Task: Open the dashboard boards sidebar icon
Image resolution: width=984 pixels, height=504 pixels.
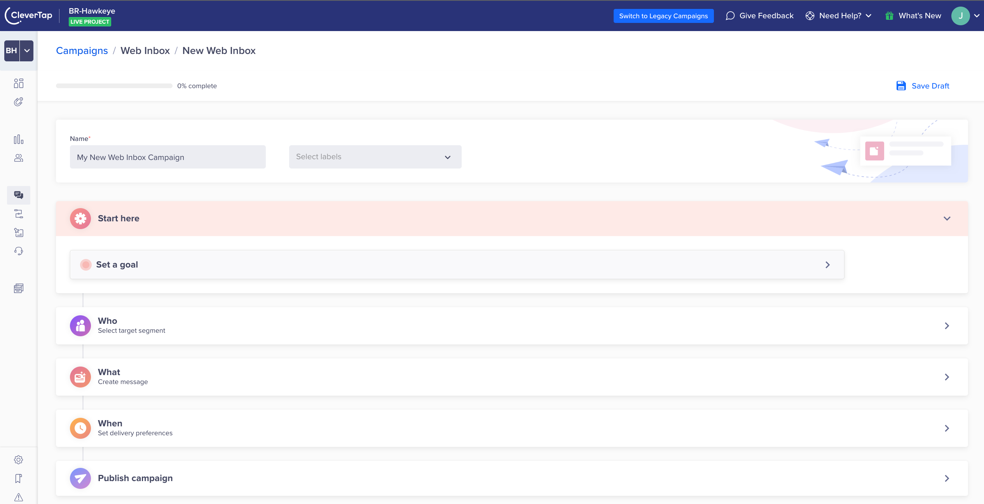Action: (18, 83)
